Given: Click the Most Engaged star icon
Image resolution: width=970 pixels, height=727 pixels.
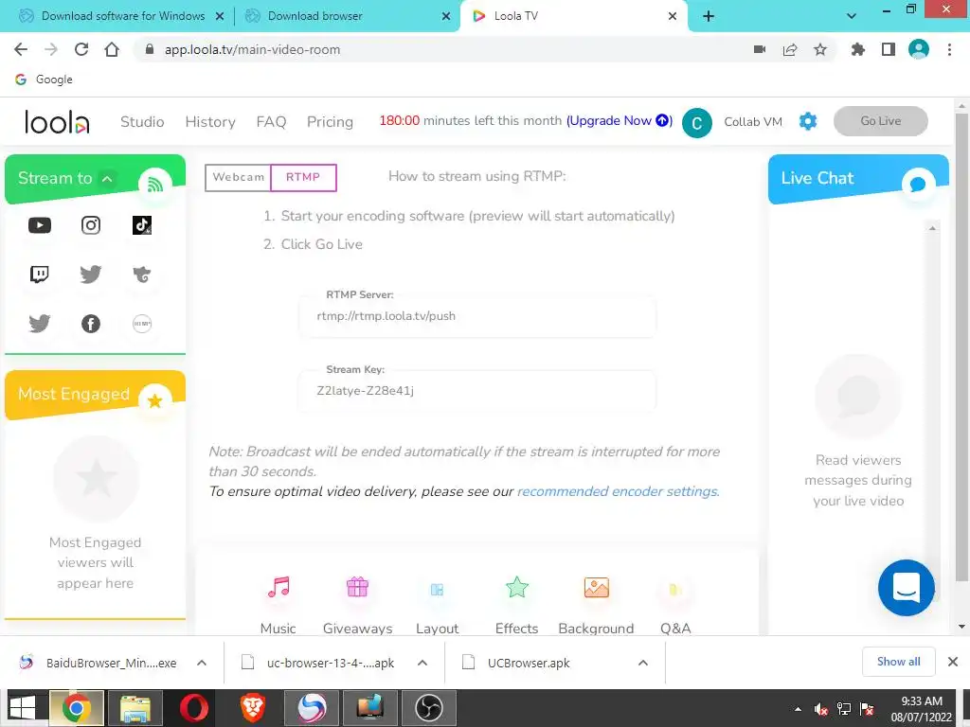Looking at the screenshot, I should [155, 400].
